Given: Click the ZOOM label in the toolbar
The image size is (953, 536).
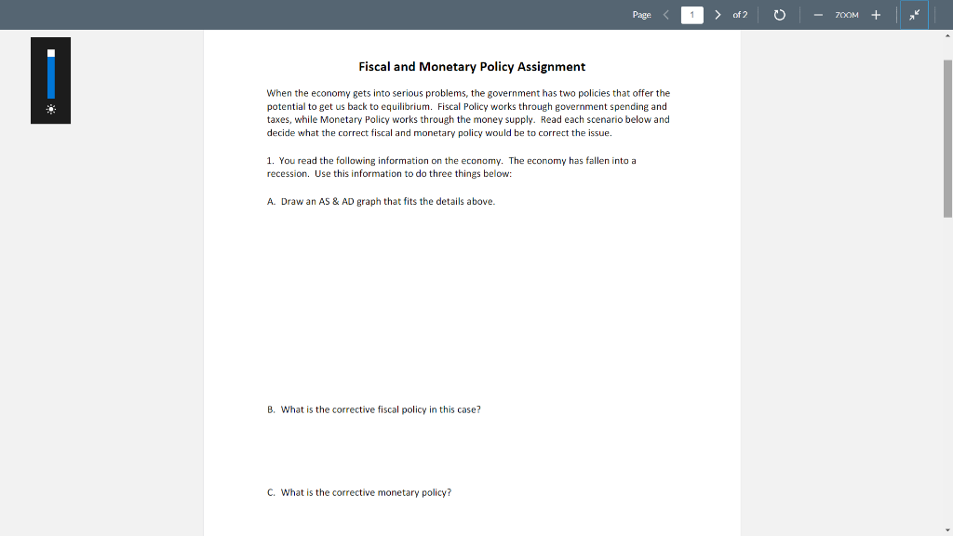Looking at the screenshot, I should [x=845, y=14].
